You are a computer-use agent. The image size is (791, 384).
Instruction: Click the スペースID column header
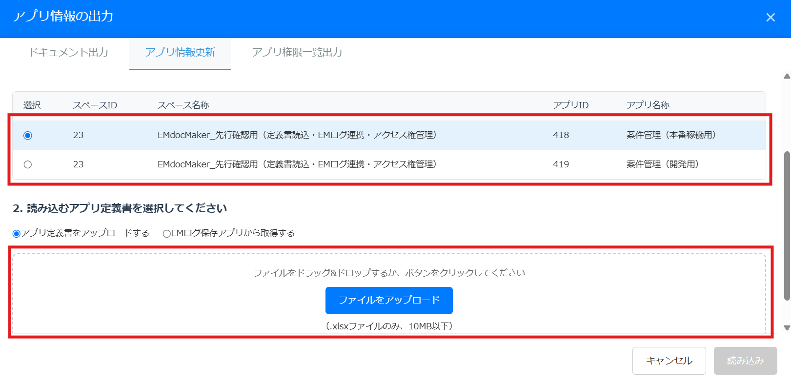click(95, 105)
